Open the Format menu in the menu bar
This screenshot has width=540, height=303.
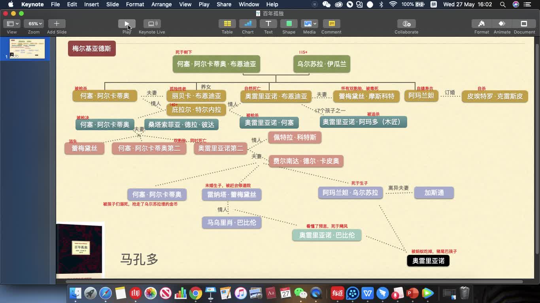click(135, 4)
